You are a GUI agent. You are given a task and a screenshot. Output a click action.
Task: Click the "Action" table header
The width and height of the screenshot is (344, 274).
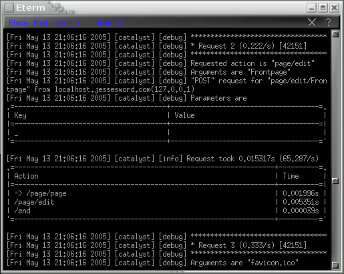pos(26,176)
